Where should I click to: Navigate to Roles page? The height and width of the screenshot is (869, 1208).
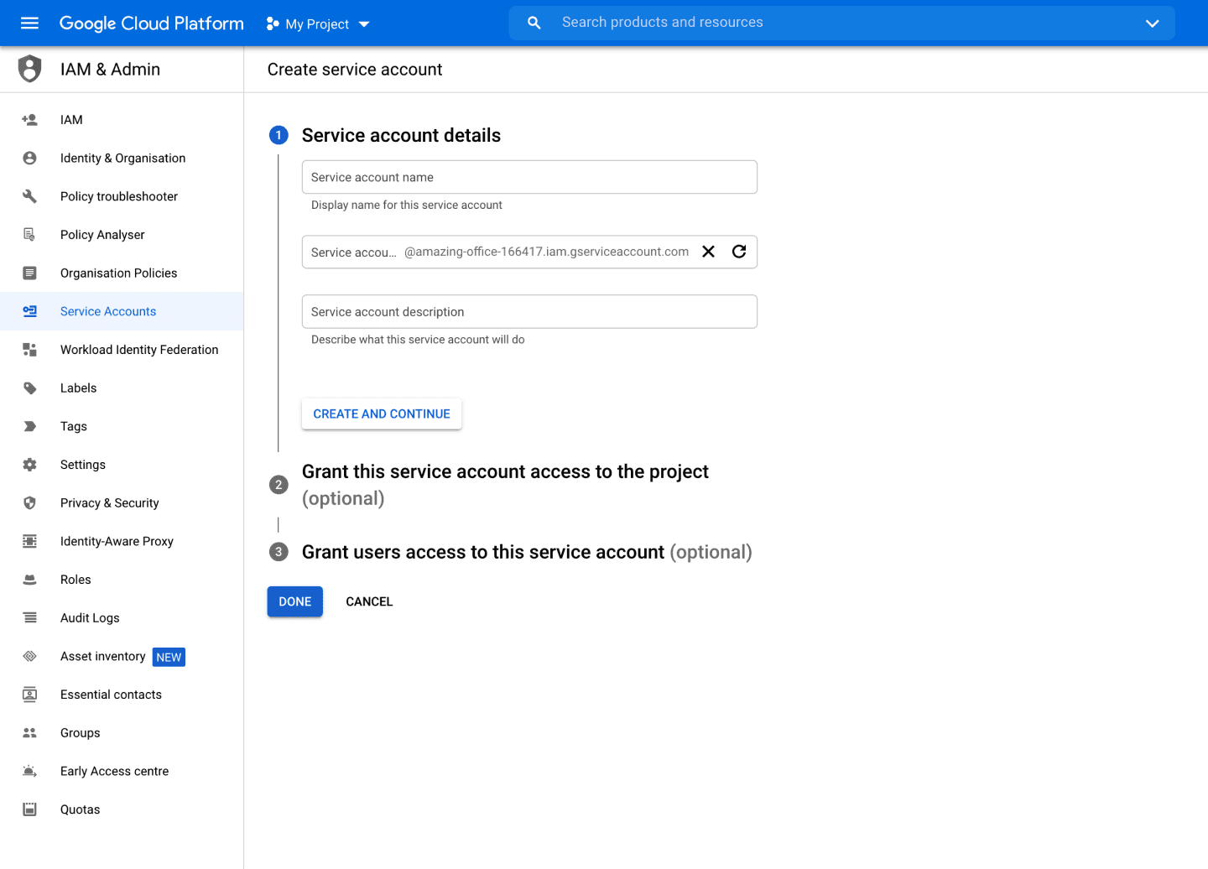tap(122, 580)
